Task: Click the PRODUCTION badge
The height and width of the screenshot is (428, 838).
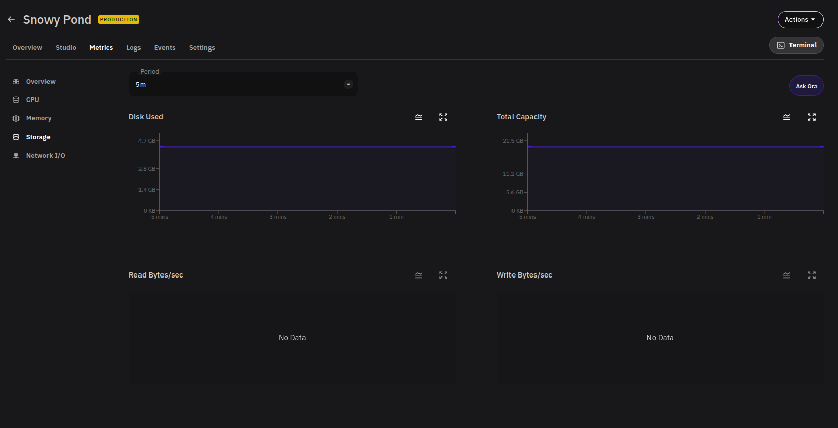Action: click(x=119, y=20)
